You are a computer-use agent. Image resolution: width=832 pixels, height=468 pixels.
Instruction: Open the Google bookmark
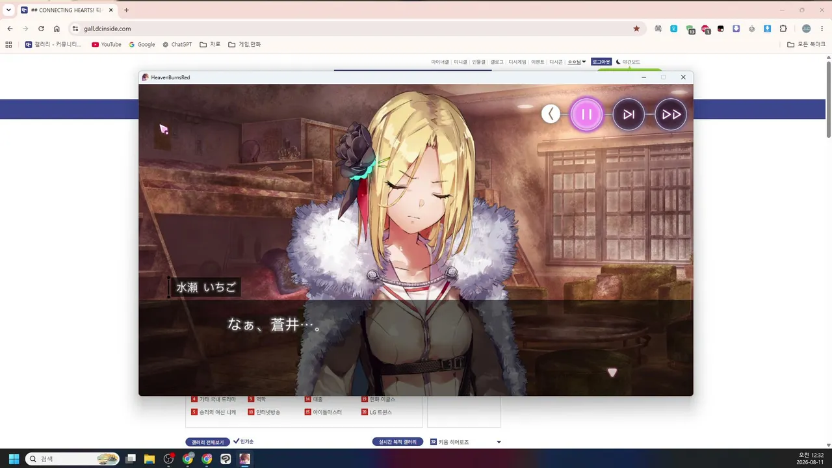pos(142,44)
